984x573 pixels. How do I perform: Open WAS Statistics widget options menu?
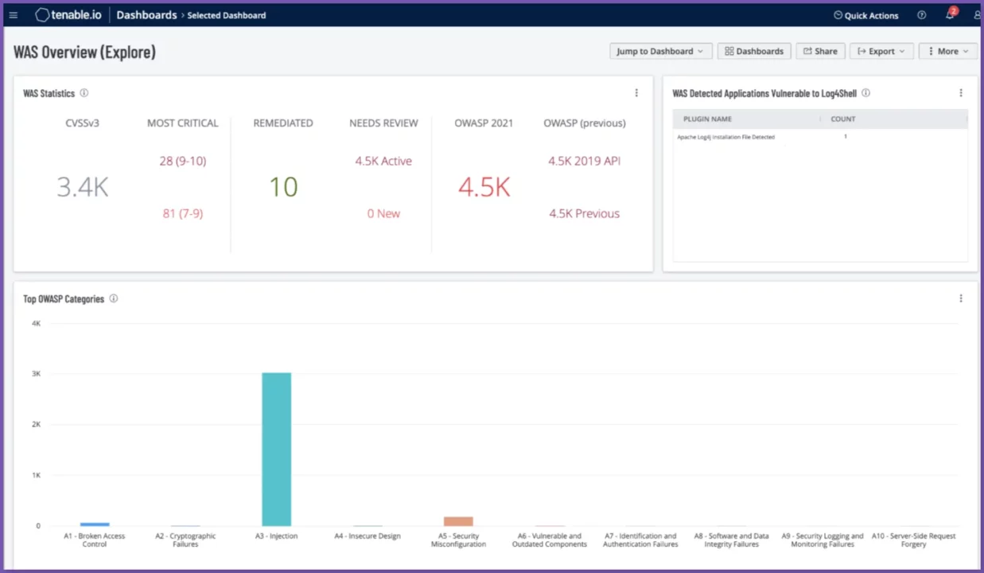click(x=636, y=93)
